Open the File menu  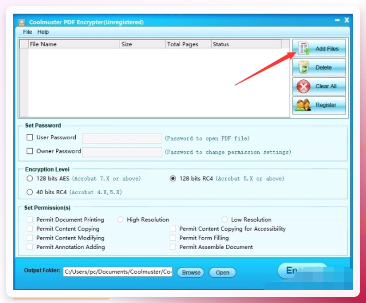[x=28, y=32]
